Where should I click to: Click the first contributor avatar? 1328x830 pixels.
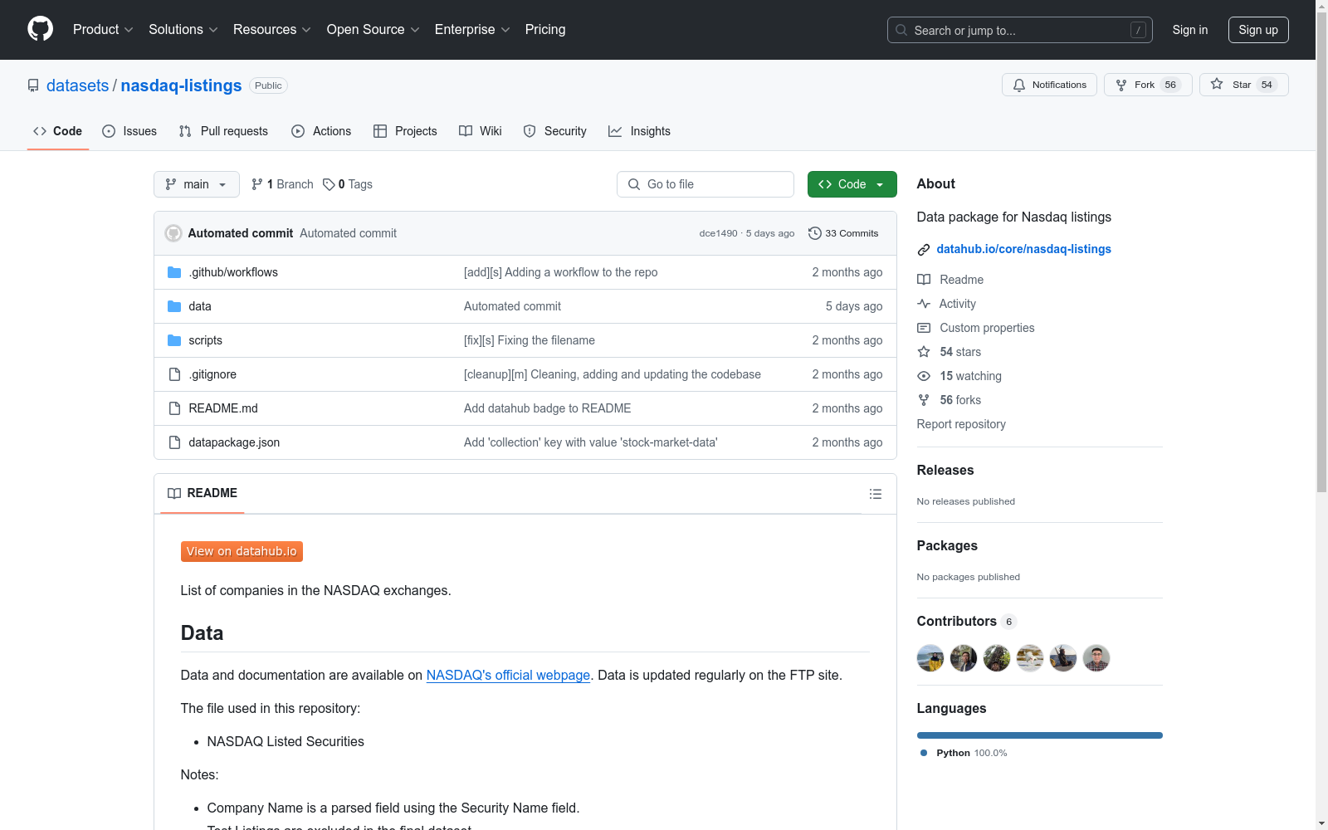(x=930, y=658)
